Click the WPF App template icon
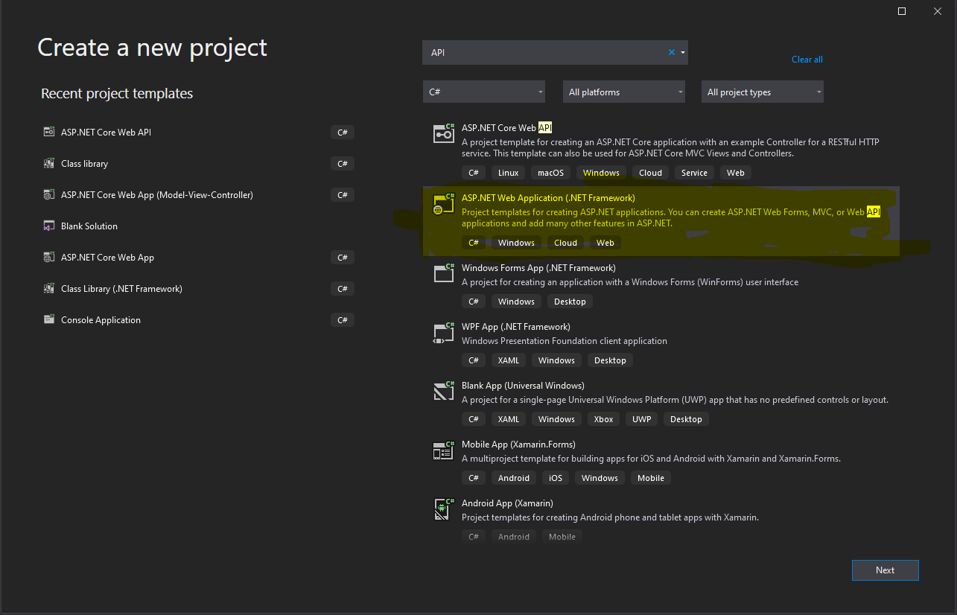The width and height of the screenshot is (957, 615). point(444,332)
